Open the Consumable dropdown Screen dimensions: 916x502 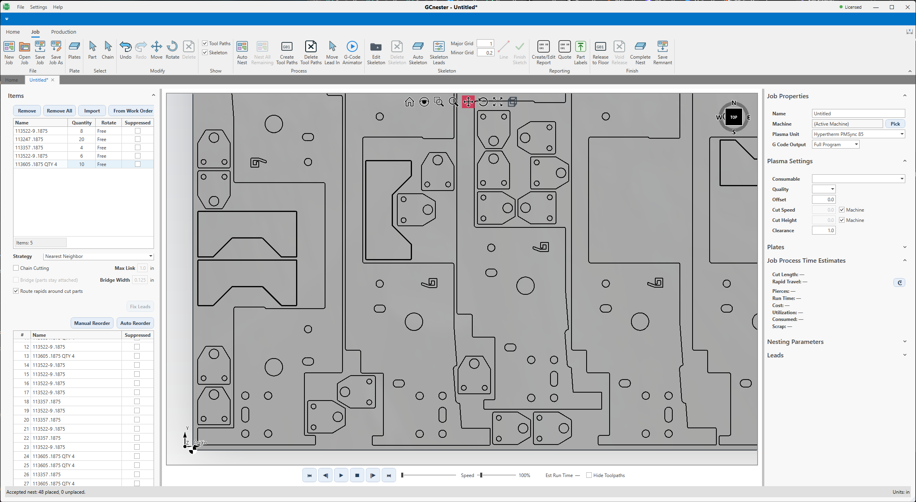pos(858,179)
